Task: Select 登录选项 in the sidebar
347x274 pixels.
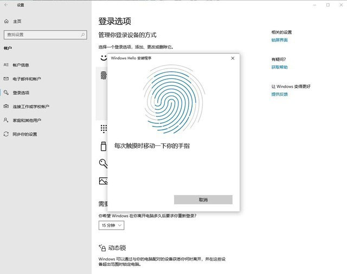Action: click(46, 92)
